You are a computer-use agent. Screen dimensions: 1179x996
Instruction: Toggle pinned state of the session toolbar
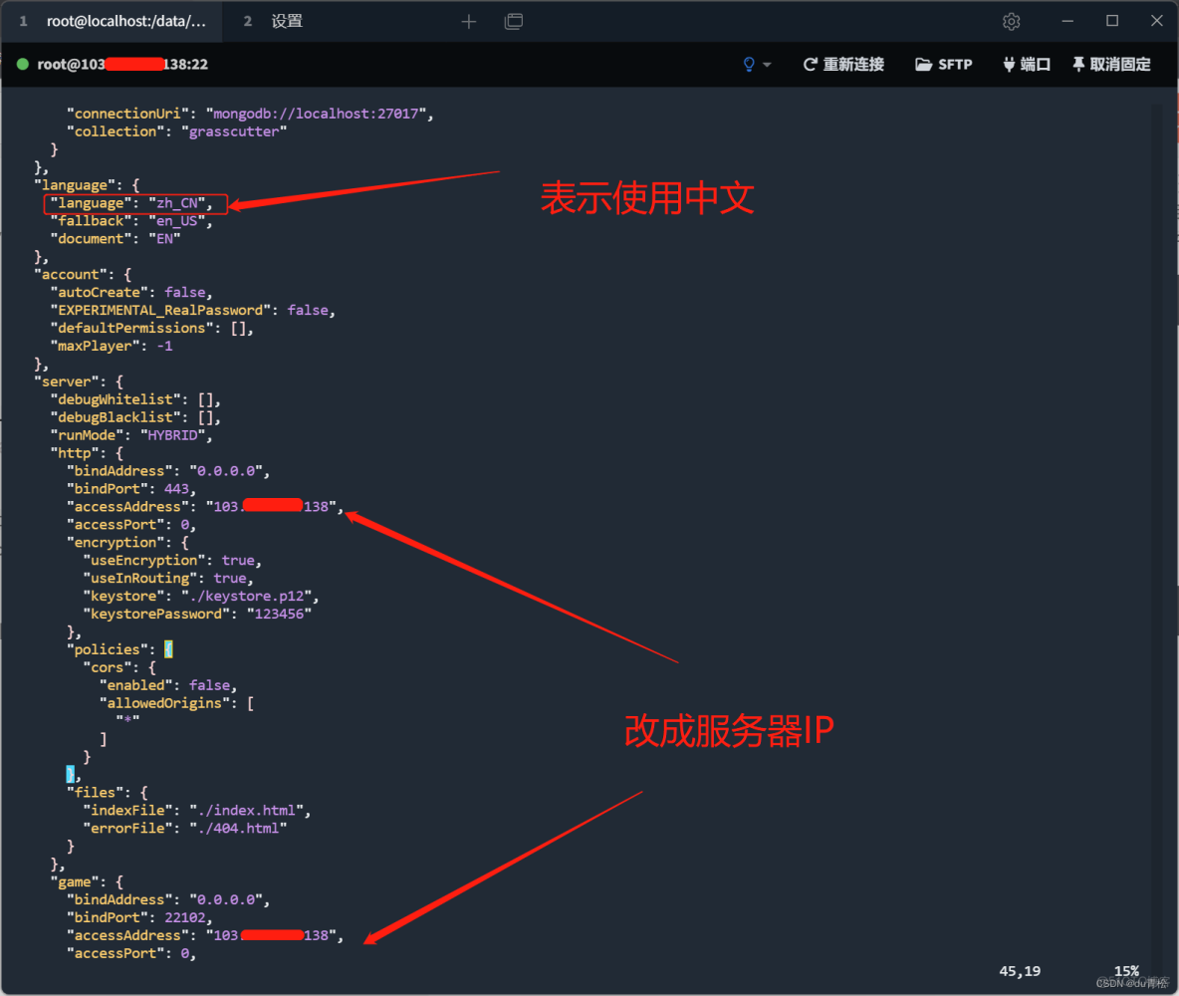point(1110,64)
